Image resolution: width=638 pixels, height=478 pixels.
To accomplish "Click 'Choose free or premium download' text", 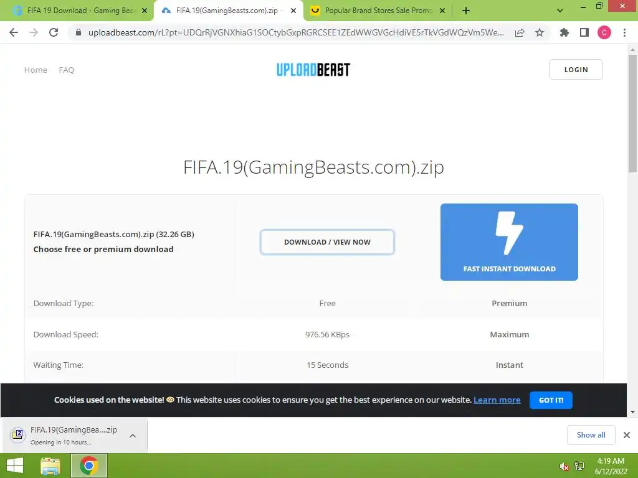I will pyautogui.click(x=103, y=249).
